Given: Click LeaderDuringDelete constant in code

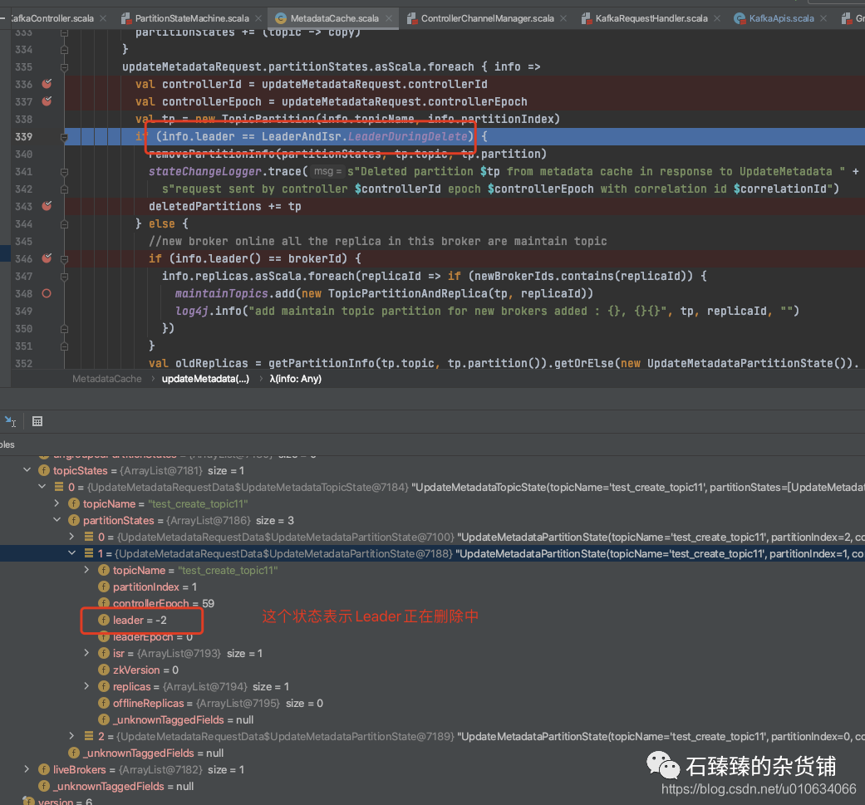Looking at the screenshot, I should (x=408, y=137).
